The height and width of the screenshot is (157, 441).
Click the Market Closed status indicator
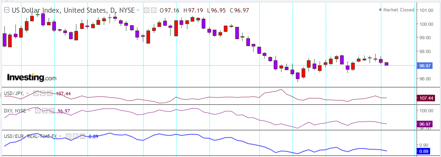397,10
